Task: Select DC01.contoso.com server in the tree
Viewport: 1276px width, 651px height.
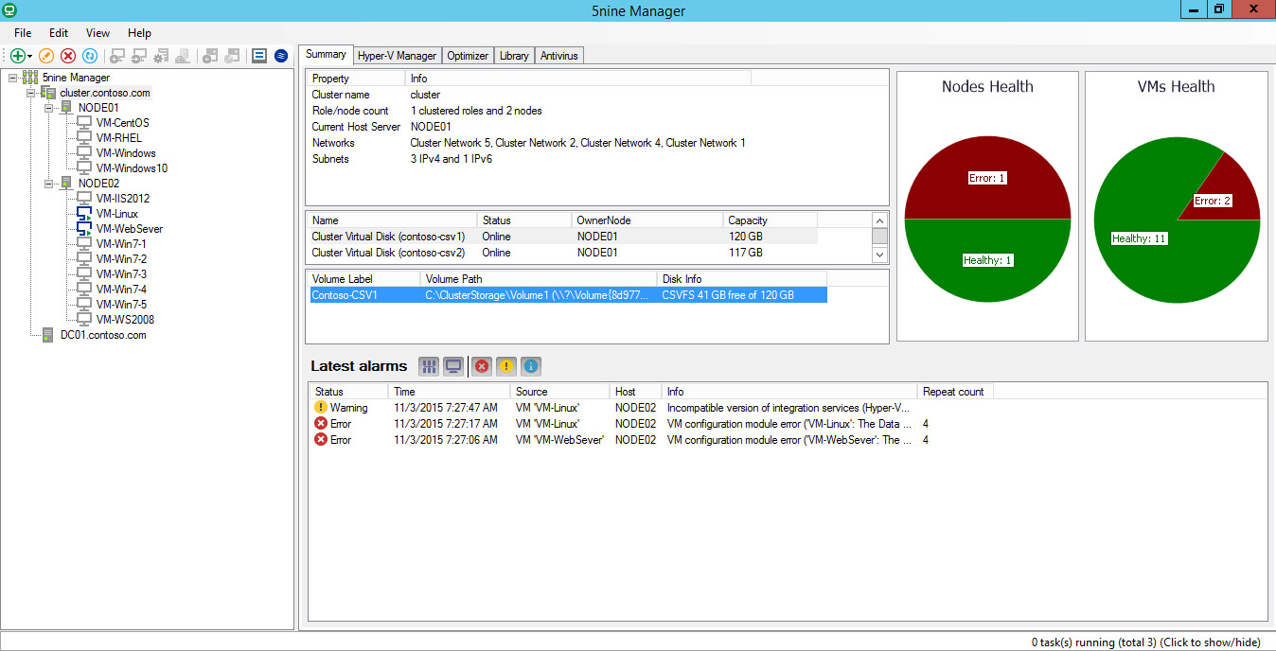Action: tap(103, 335)
